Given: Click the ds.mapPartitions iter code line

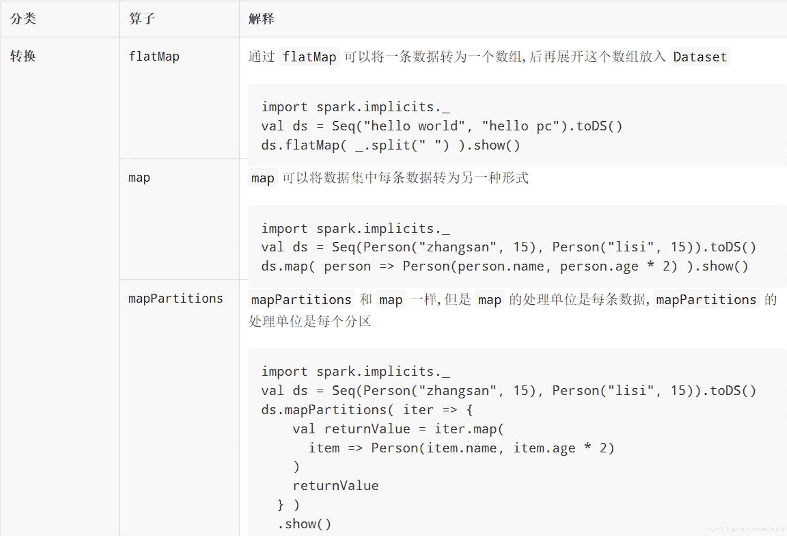Looking at the screenshot, I should click(366, 410).
